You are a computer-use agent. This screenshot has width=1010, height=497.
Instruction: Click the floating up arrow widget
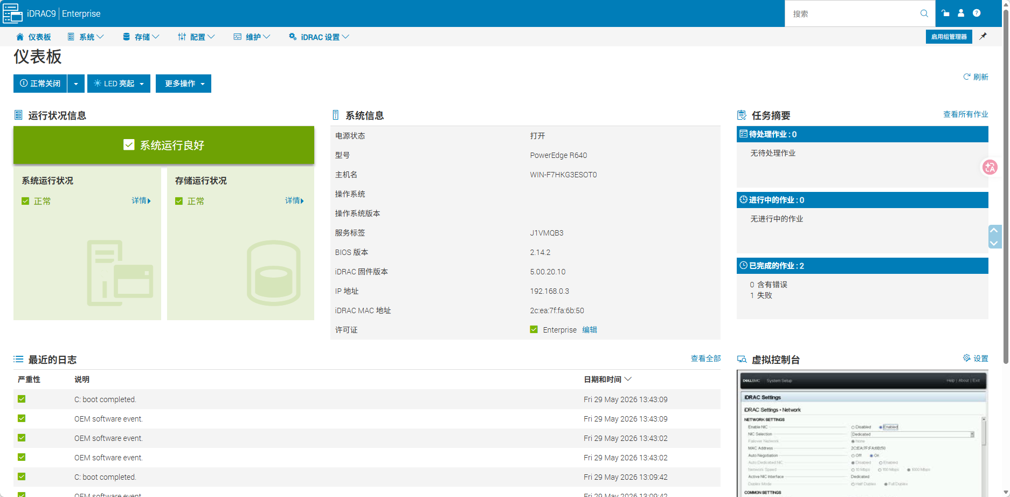(x=994, y=231)
